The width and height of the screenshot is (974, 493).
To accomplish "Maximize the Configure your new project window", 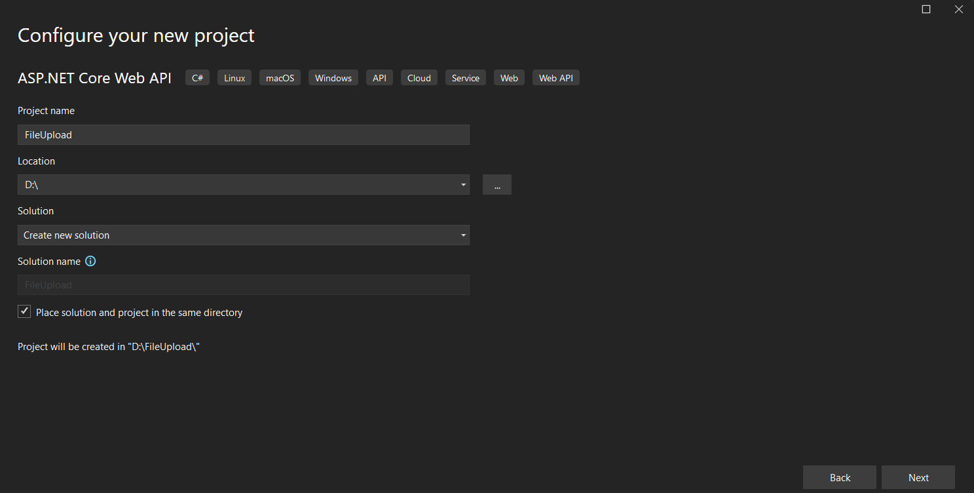I will pos(926,9).
